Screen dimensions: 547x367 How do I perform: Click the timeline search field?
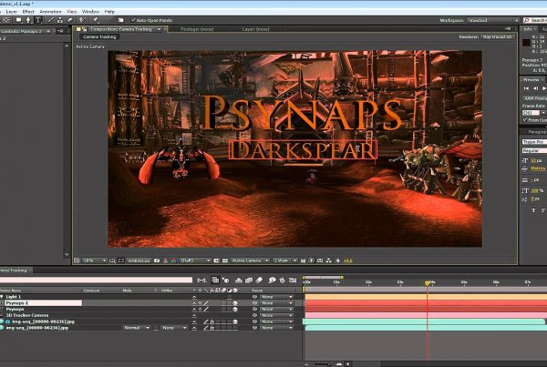click(96, 280)
